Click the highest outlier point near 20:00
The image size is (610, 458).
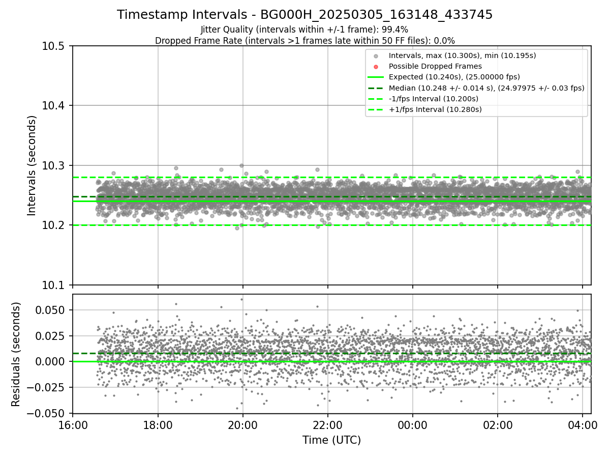tap(241, 165)
